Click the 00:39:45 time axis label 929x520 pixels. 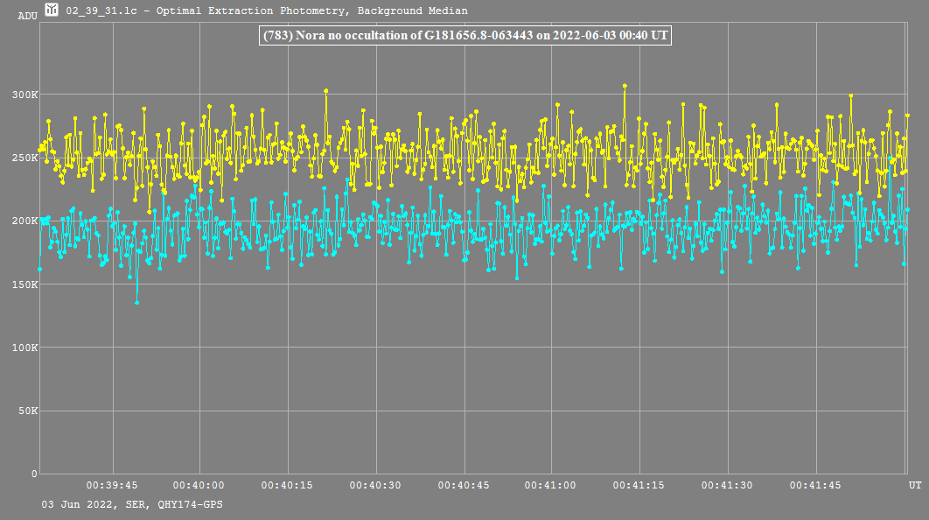[112, 485]
